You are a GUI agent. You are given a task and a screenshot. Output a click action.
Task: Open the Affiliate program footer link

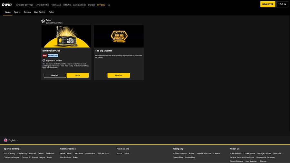180,153
